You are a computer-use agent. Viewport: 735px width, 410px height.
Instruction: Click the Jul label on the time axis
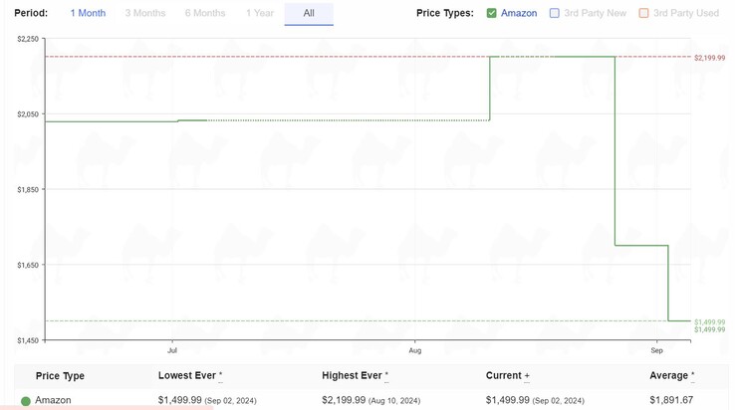[x=172, y=351]
